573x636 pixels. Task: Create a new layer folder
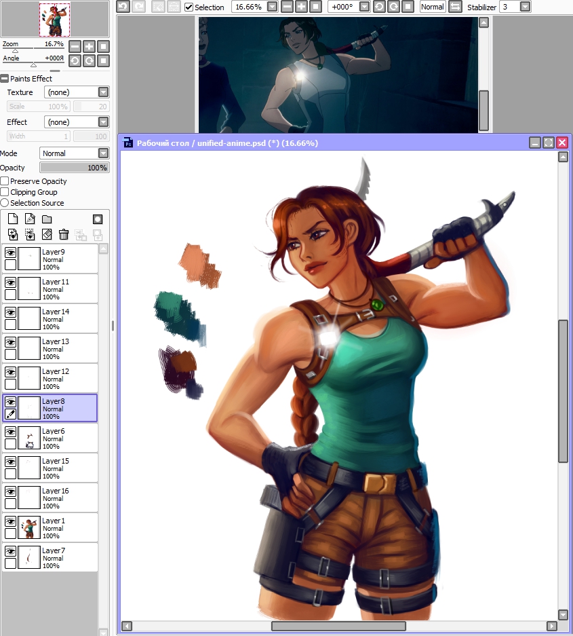tap(47, 219)
